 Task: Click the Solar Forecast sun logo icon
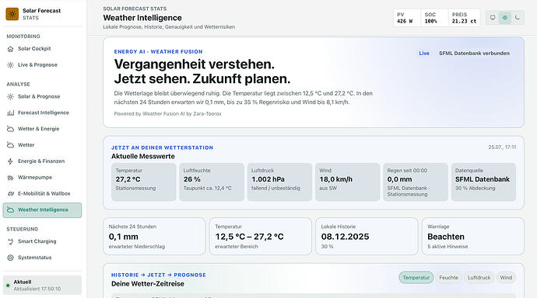(12, 14)
